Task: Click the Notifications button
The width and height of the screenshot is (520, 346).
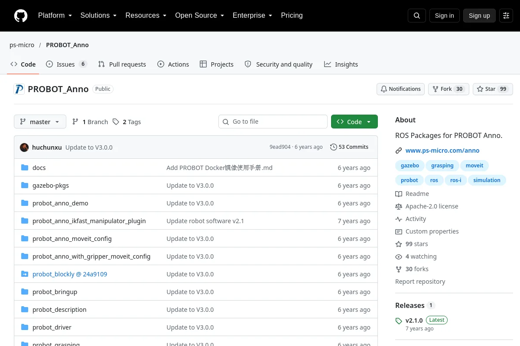Action: pyautogui.click(x=400, y=89)
